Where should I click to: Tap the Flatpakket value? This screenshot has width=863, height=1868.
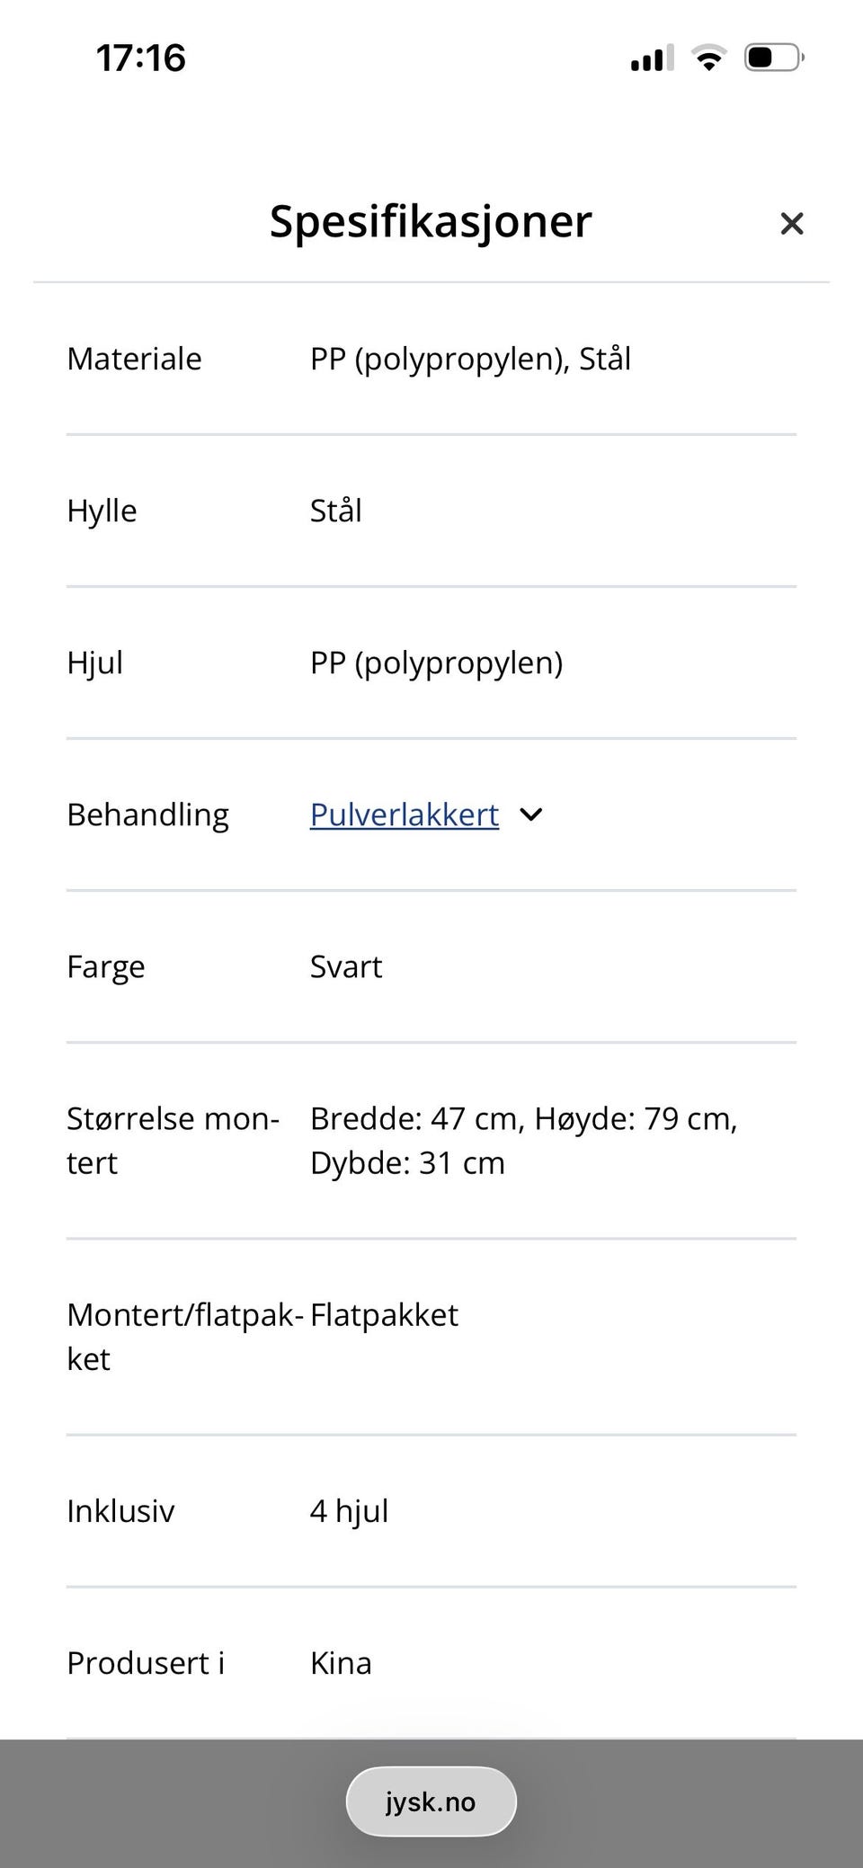[x=385, y=1315]
